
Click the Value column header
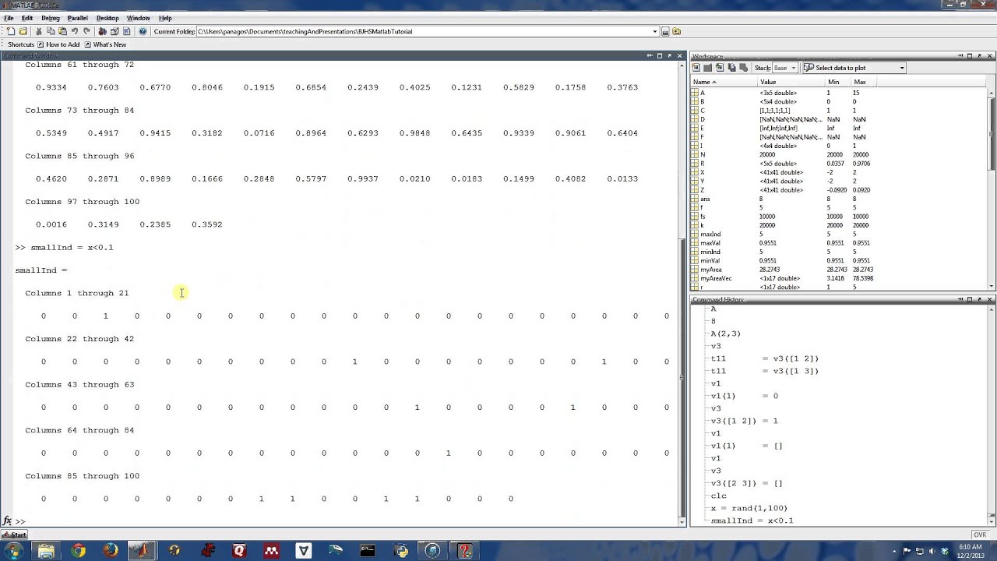791,82
